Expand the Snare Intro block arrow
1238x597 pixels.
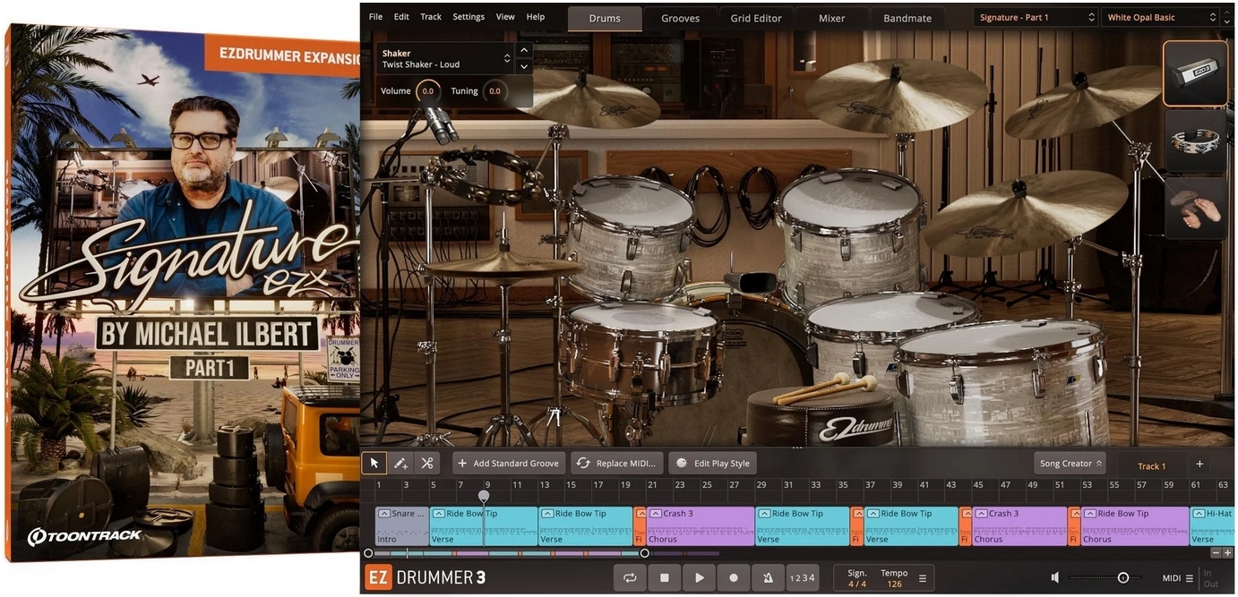(x=384, y=514)
